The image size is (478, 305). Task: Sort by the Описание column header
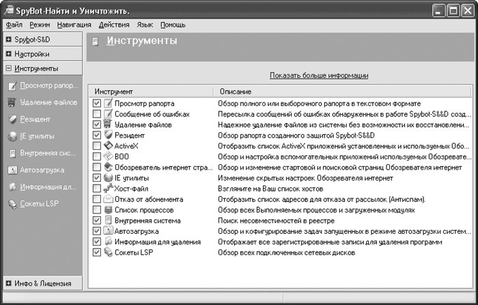pyautogui.click(x=342, y=91)
